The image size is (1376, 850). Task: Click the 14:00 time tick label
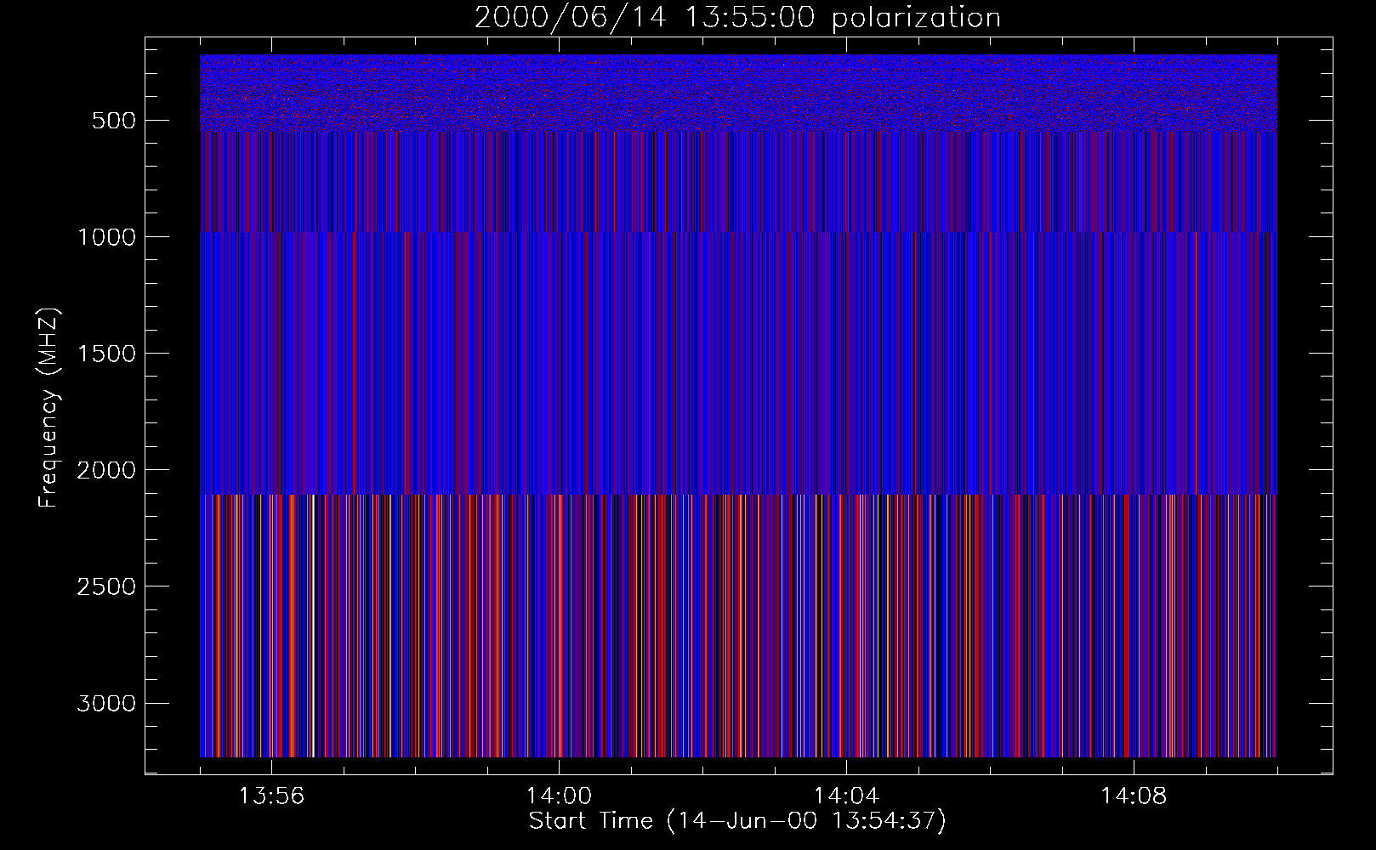click(x=559, y=796)
